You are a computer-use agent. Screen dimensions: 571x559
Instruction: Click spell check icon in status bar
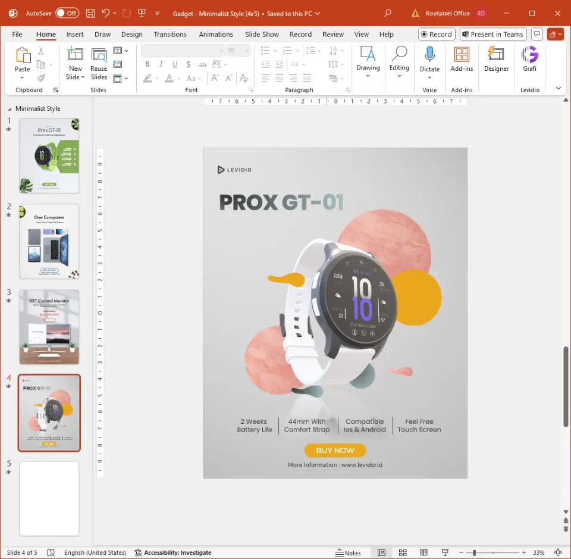point(51,552)
